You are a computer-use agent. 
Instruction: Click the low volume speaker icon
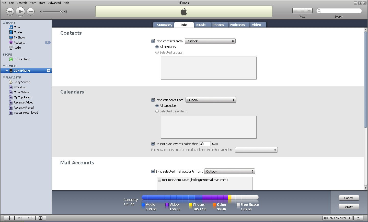41,11
